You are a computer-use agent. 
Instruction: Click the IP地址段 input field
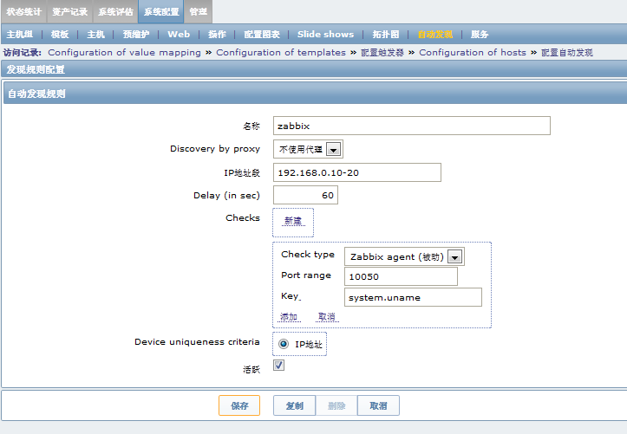pos(357,172)
